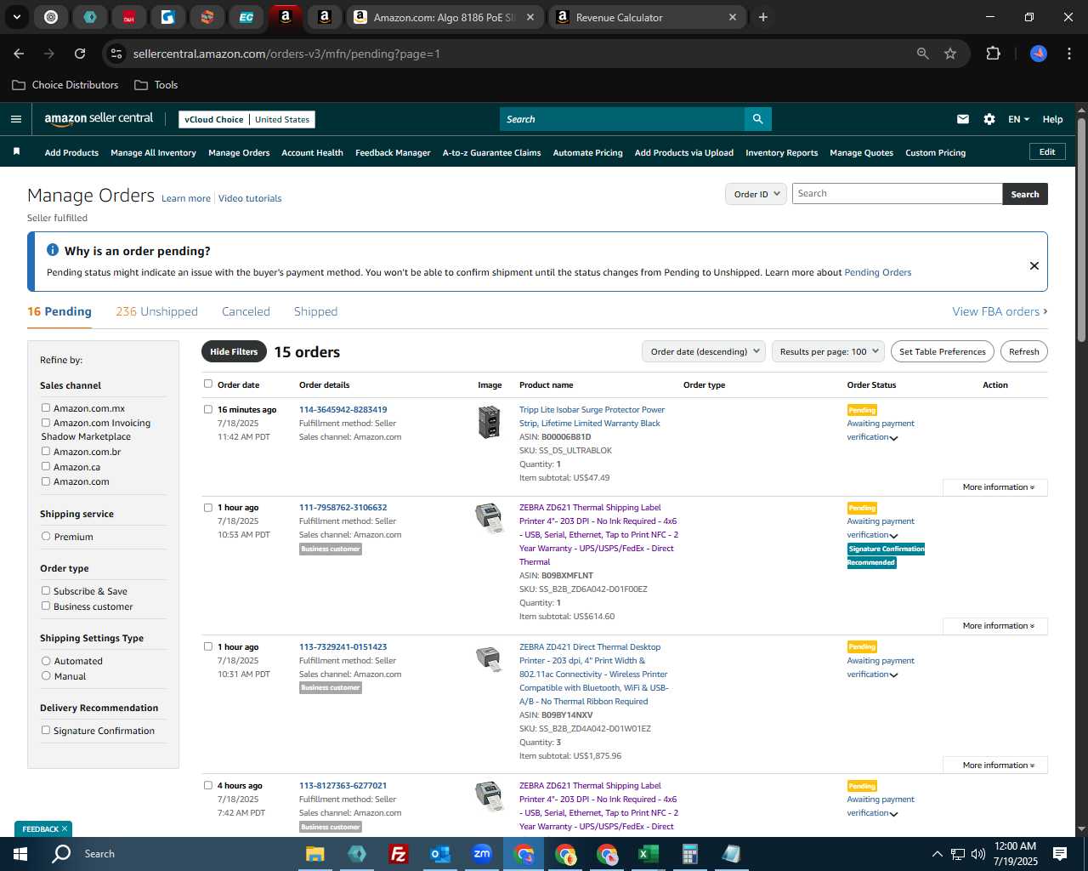Click Set Table Preferences button

[943, 351]
